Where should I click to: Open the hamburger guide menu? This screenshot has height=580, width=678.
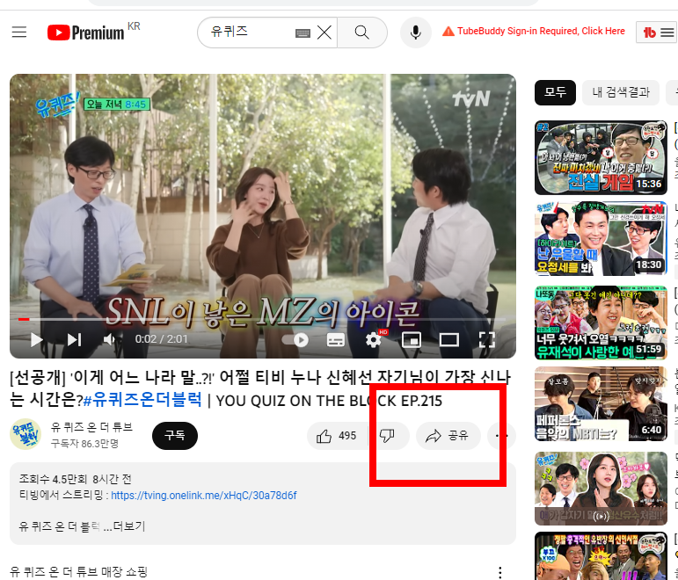tap(19, 32)
